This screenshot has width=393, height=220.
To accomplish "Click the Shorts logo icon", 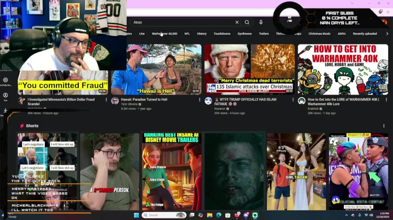I will (22, 126).
